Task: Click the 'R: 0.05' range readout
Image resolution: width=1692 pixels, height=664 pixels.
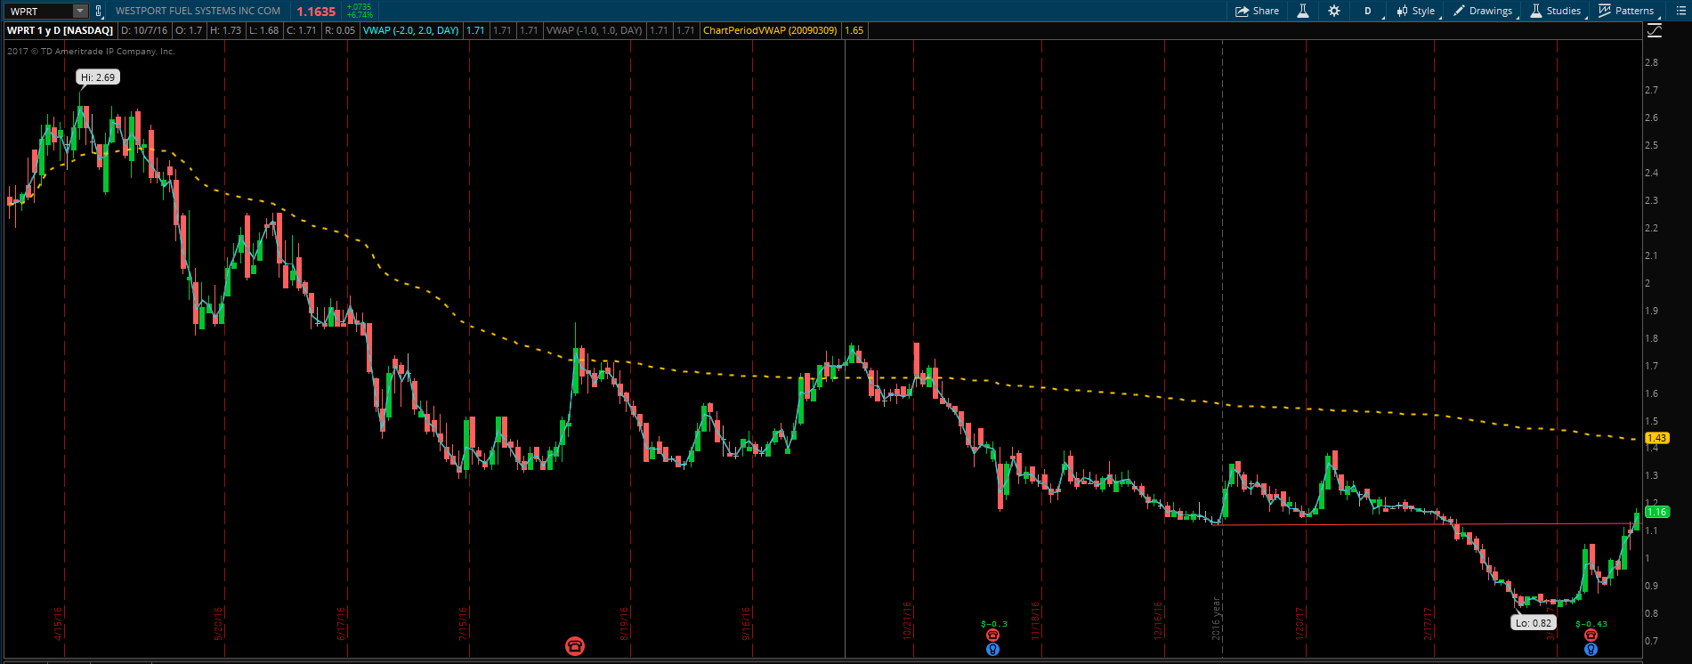Action: point(340,30)
